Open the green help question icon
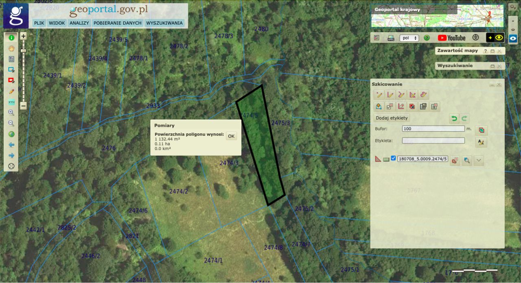Viewport: 521px width, 283px height. pyautogui.click(x=427, y=38)
